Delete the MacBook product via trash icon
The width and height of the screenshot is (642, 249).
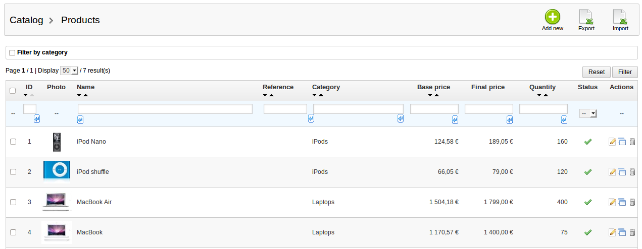pos(632,232)
